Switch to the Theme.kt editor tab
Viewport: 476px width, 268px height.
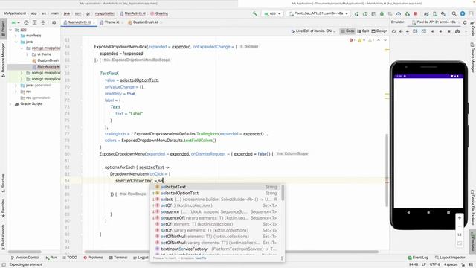[x=112, y=22]
